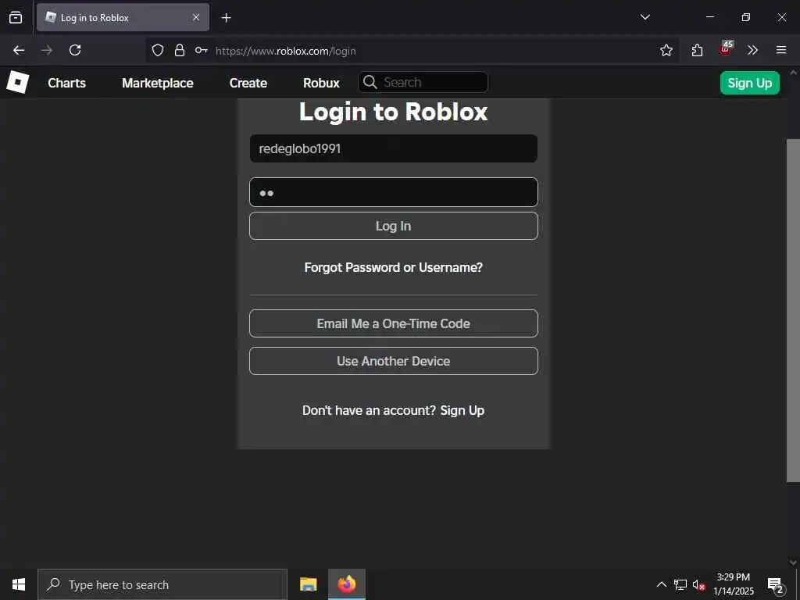Click the forward navigation arrow
This screenshot has width=800, height=600.
point(47,50)
